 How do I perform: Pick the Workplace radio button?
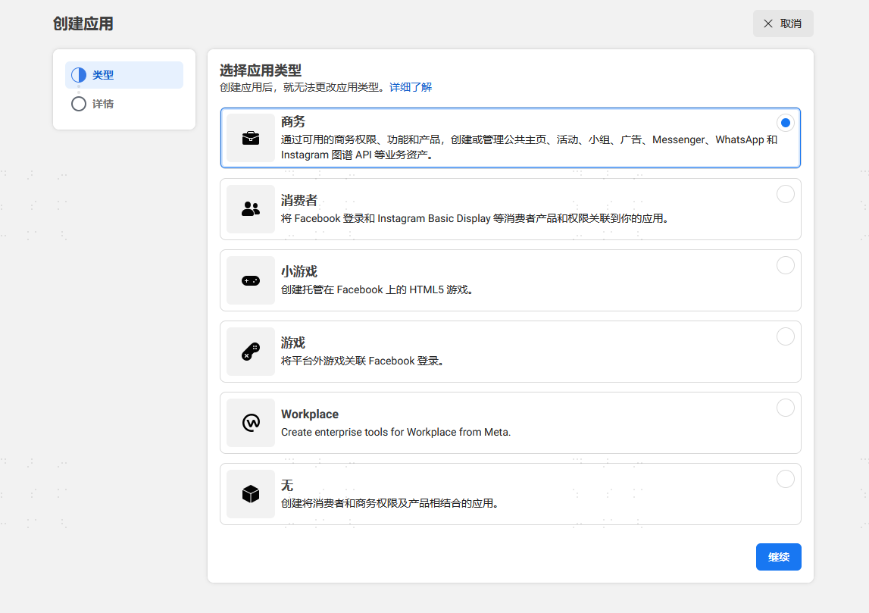click(x=786, y=408)
